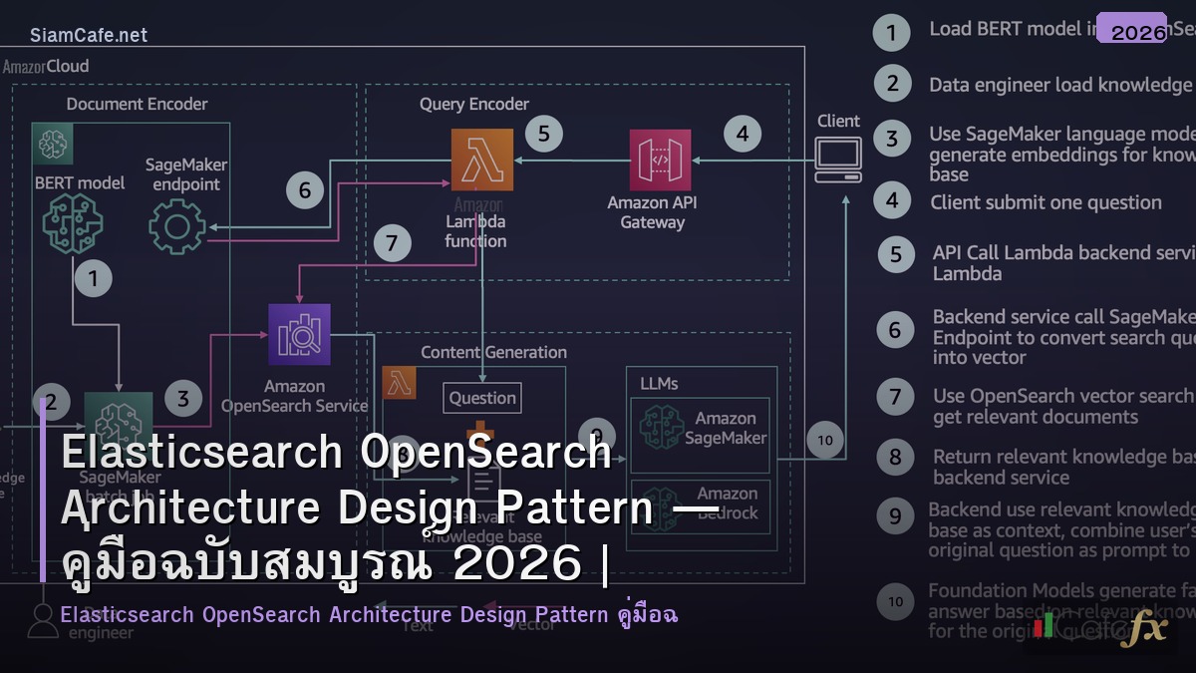Select the Amazon Lambda function icon
Viewport: 1196px width, 673px height.
click(x=482, y=160)
